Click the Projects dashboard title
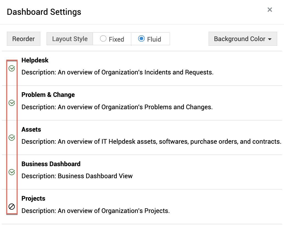Viewport: 284px width, 225px height. point(33,198)
